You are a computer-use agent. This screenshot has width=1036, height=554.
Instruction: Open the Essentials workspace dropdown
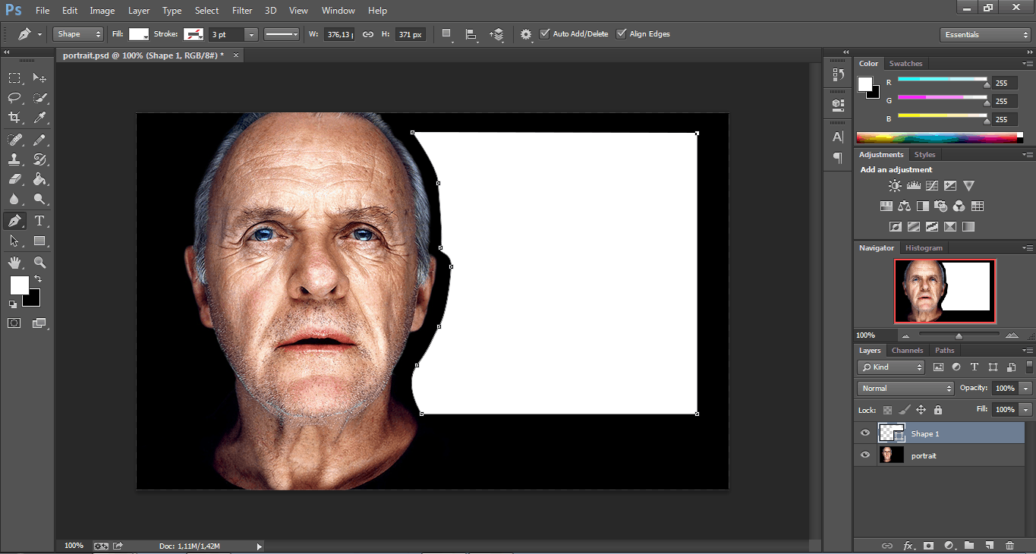tap(984, 35)
